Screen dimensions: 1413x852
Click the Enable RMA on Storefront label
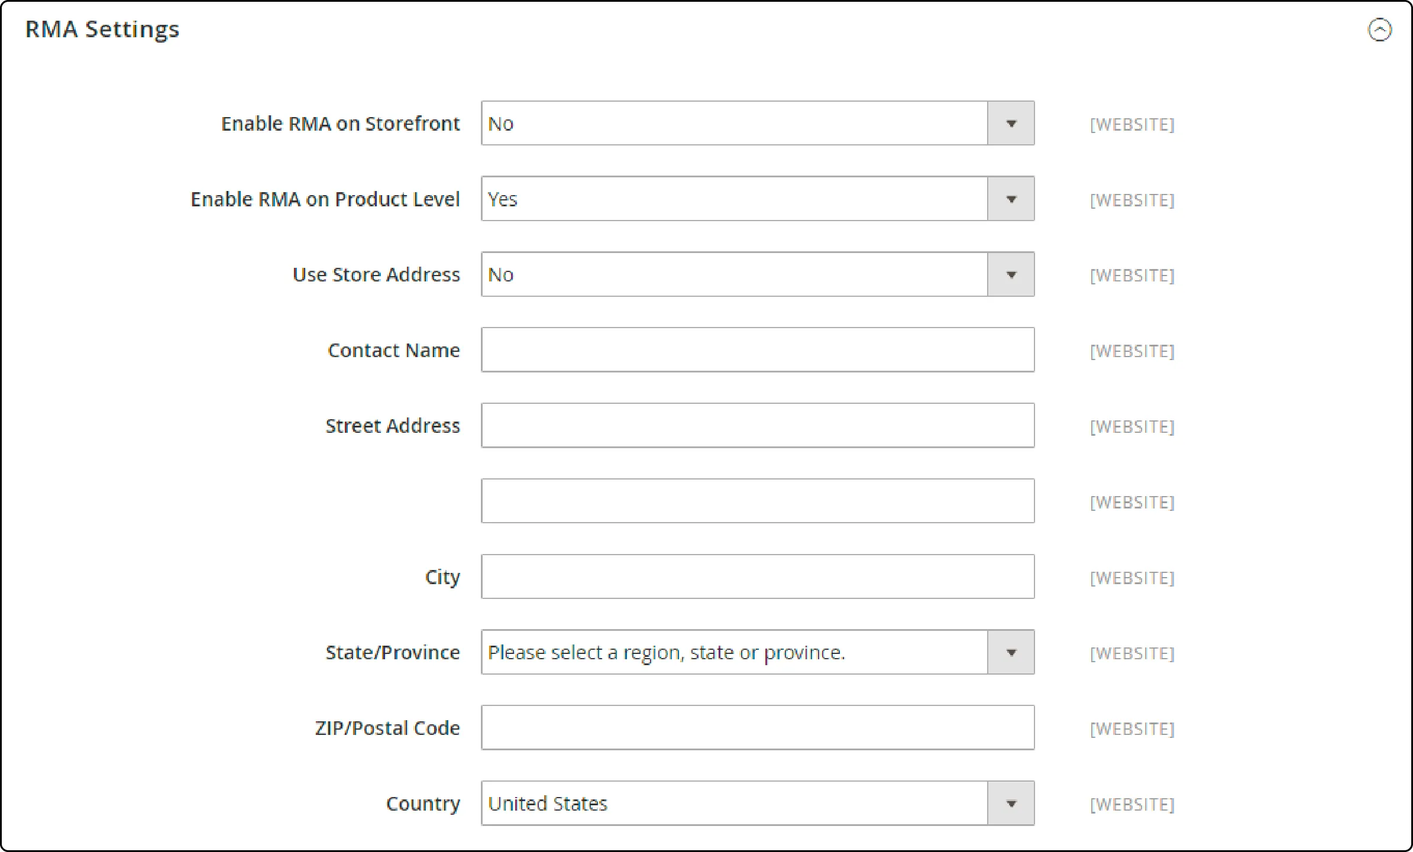[x=340, y=124]
